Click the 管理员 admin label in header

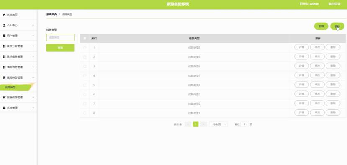pyautogui.click(x=309, y=4)
